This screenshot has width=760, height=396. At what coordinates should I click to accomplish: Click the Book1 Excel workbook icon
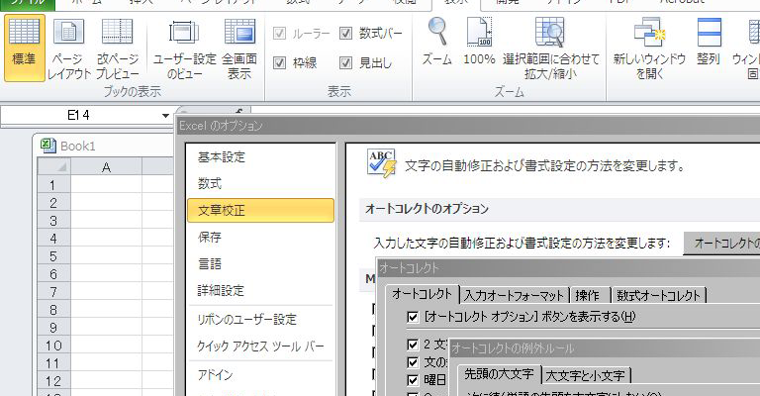[x=47, y=146]
